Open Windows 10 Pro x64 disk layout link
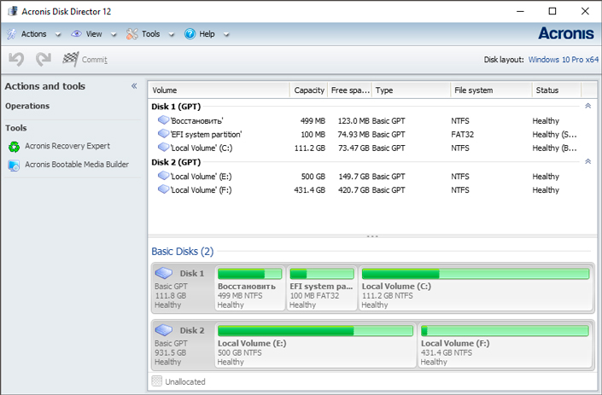Image resolution: width=602 pixels, height=395 pixels. coord(564,60)
